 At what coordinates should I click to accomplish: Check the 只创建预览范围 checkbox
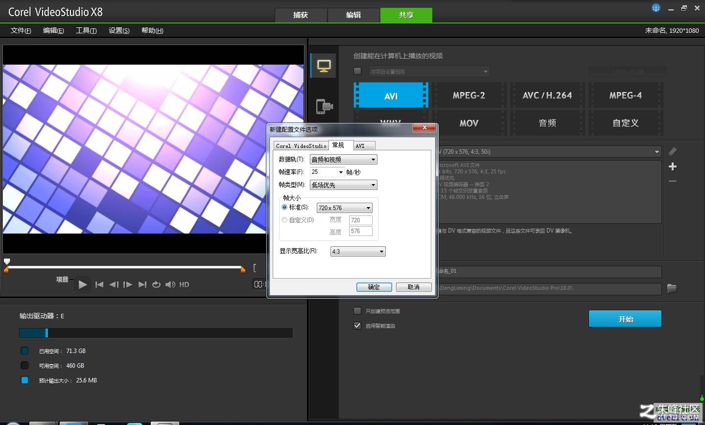pyautogui.click(x=357, y=311)
